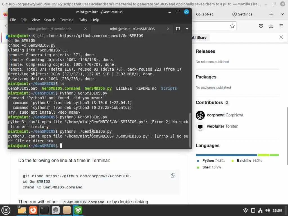Click webfalter's avatar image
This screenshot has width=288, height=216.
click(x=200, y=127)
